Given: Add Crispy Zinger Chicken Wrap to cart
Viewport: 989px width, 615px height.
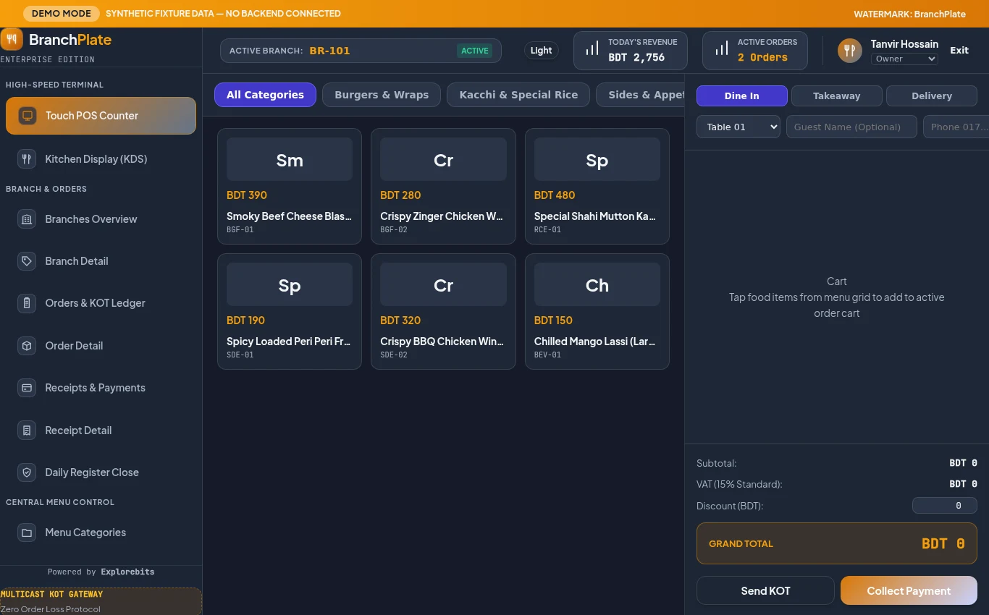Looking at the screenshot, I should (x=443, y=186).
